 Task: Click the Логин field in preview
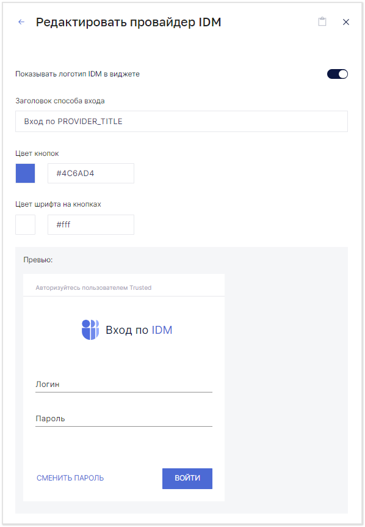pyautogui.click(x=124, y=385)
